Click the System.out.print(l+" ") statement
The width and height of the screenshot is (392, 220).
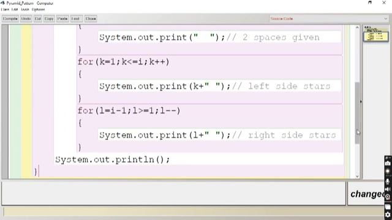pyautogui.click(x=165, y=135)
